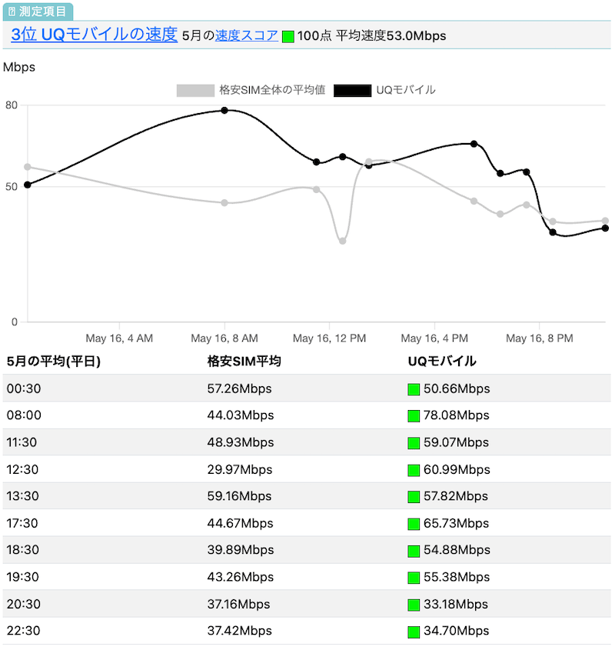This screenshot has width=615, height=650.
Task: Click the green score square beside 100点
Action: coord(288,36)
